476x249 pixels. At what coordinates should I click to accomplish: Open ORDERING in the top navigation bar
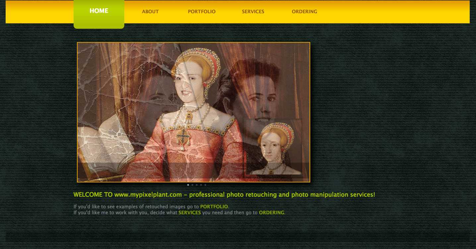304,12
